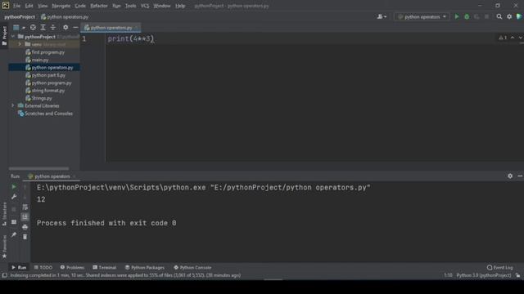This screenshot has width=524, height=294.
Task: Click line 1 code print(4**3) in editor
Action: (131, 38)
